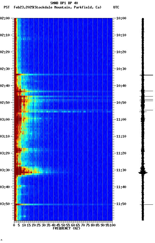The image size is (155, 243).
Task: Select the 'UTC' timezone label
Action: [116, 7]
